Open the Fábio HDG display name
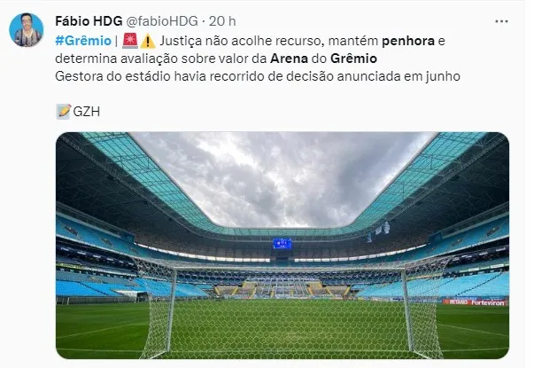Screen dimensions: 534x368 pyautogui.click(x=89, y=21)
